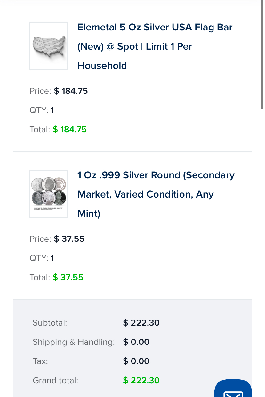This screenshot has width=265, height=397.
Task: Click the page scrollbar thumb
Action: click(x=262, y=54)
